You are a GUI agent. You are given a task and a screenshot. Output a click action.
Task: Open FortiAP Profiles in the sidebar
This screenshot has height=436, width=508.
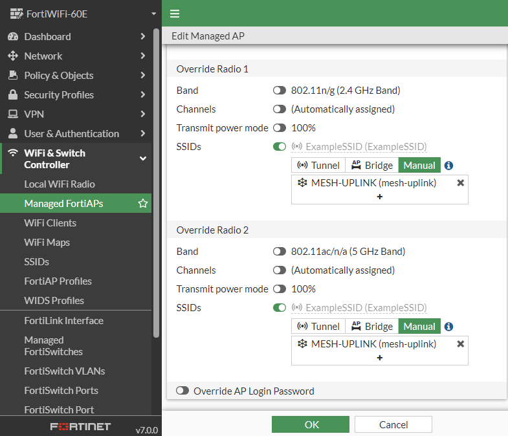pyautogui.click(x=58, y=281)
